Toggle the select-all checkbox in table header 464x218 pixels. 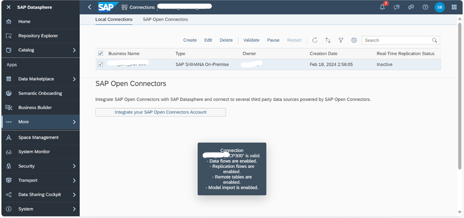pyautogui.click(x=100, y=54)
